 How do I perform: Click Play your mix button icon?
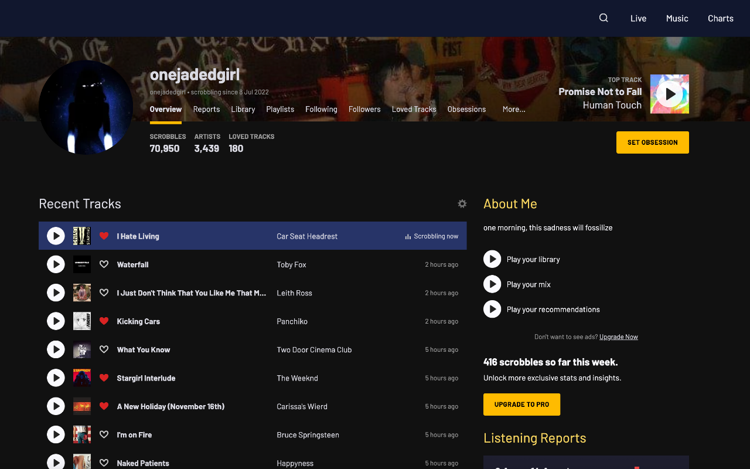492,284
